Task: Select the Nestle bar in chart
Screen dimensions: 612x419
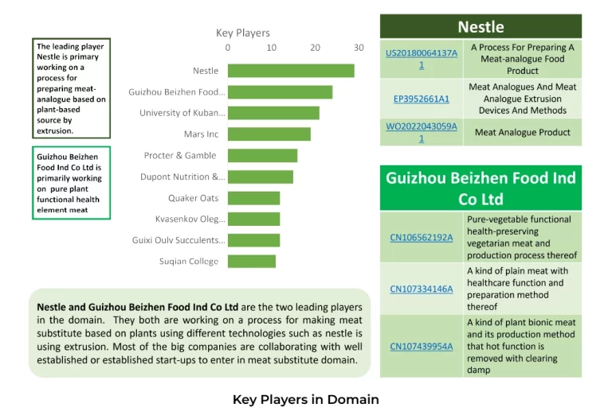Action: tap(291, 71)
